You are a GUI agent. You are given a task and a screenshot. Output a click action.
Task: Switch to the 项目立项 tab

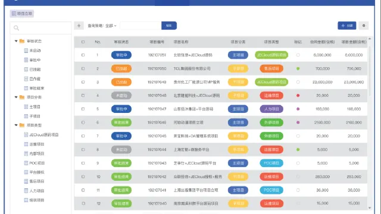tap(22, 14)
